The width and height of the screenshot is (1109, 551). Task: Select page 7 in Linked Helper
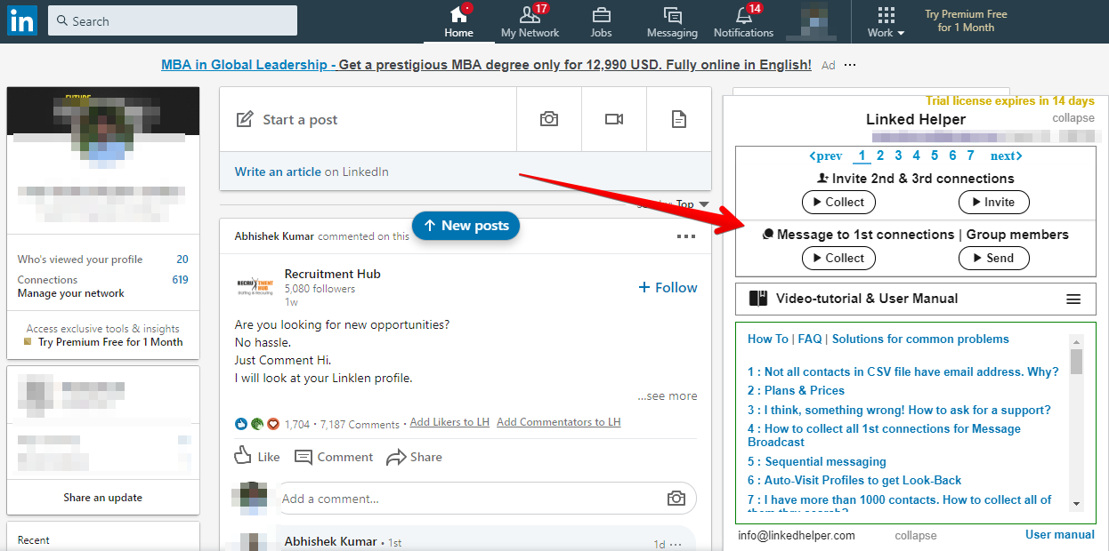tap(971, 156)
